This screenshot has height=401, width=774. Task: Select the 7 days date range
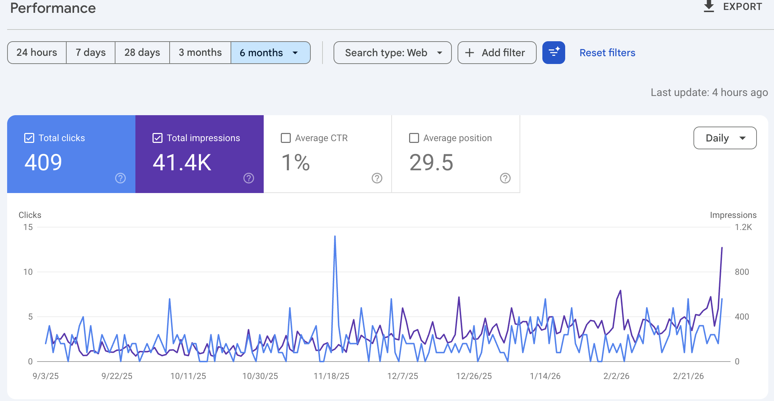tap(90, 52)
